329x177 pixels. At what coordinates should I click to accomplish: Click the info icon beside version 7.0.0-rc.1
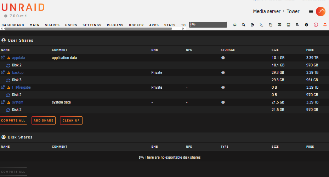[6, 16]
